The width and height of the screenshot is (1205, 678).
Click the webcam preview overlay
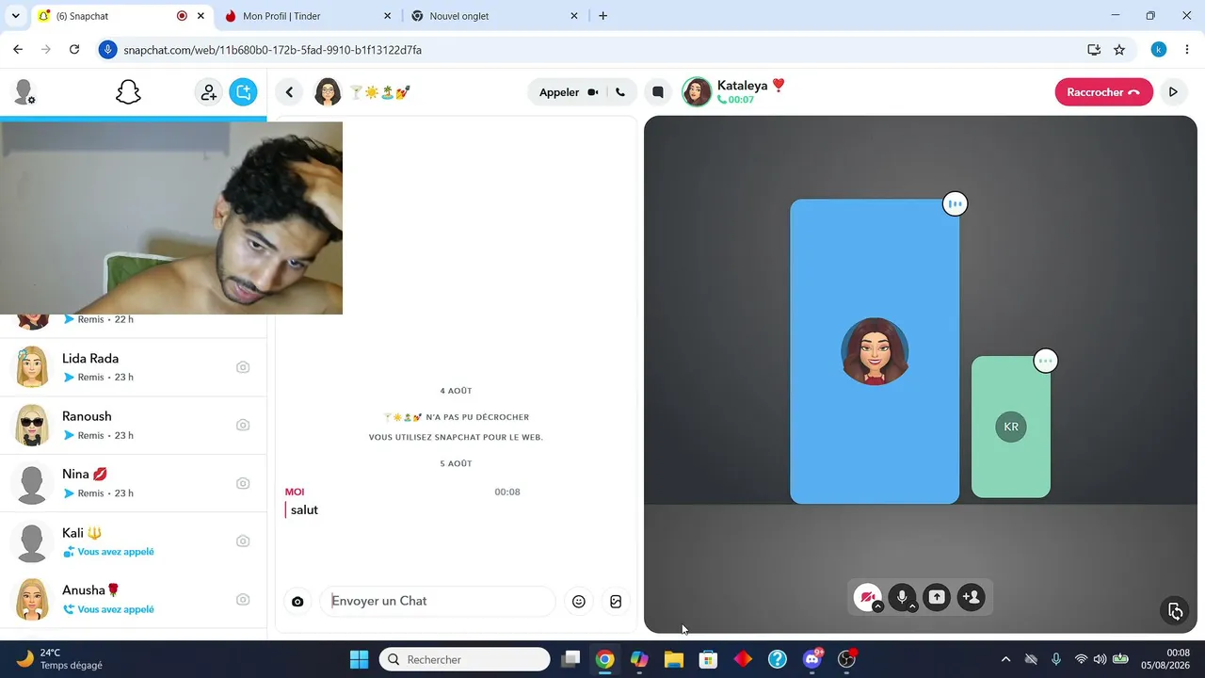point(171,218)
